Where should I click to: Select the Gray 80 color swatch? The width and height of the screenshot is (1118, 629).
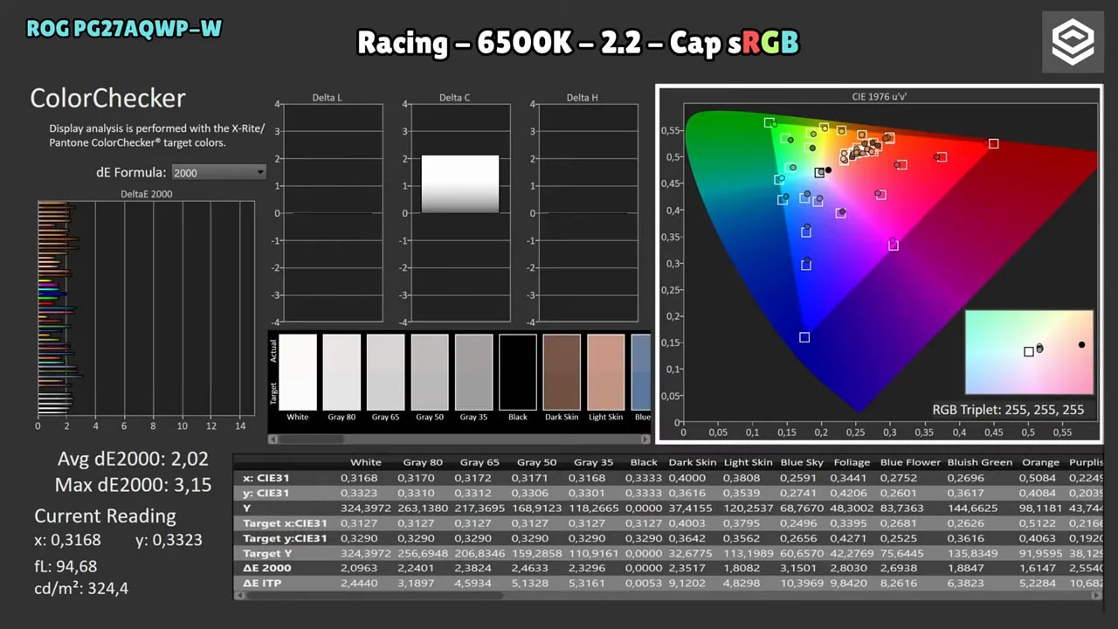pos(342,372)
